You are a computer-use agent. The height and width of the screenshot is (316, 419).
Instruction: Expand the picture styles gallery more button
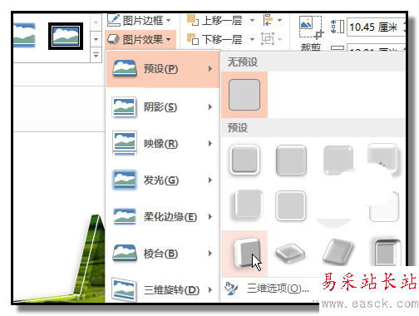pos(96,55)
